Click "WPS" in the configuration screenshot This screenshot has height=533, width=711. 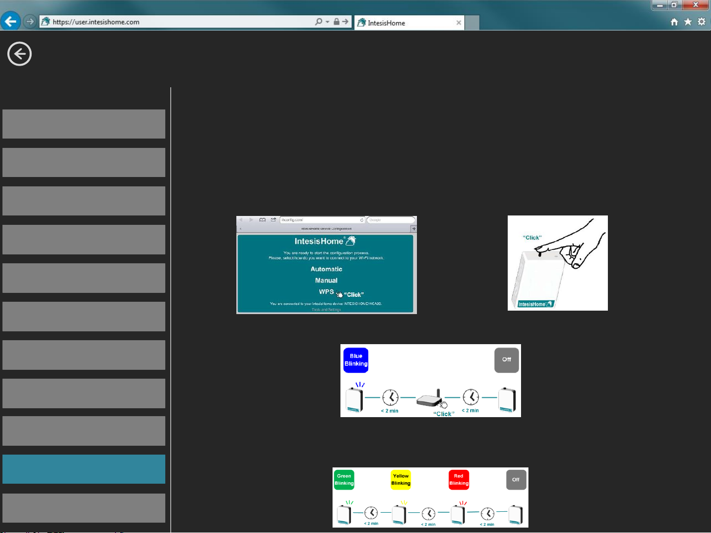pos(326,292)
